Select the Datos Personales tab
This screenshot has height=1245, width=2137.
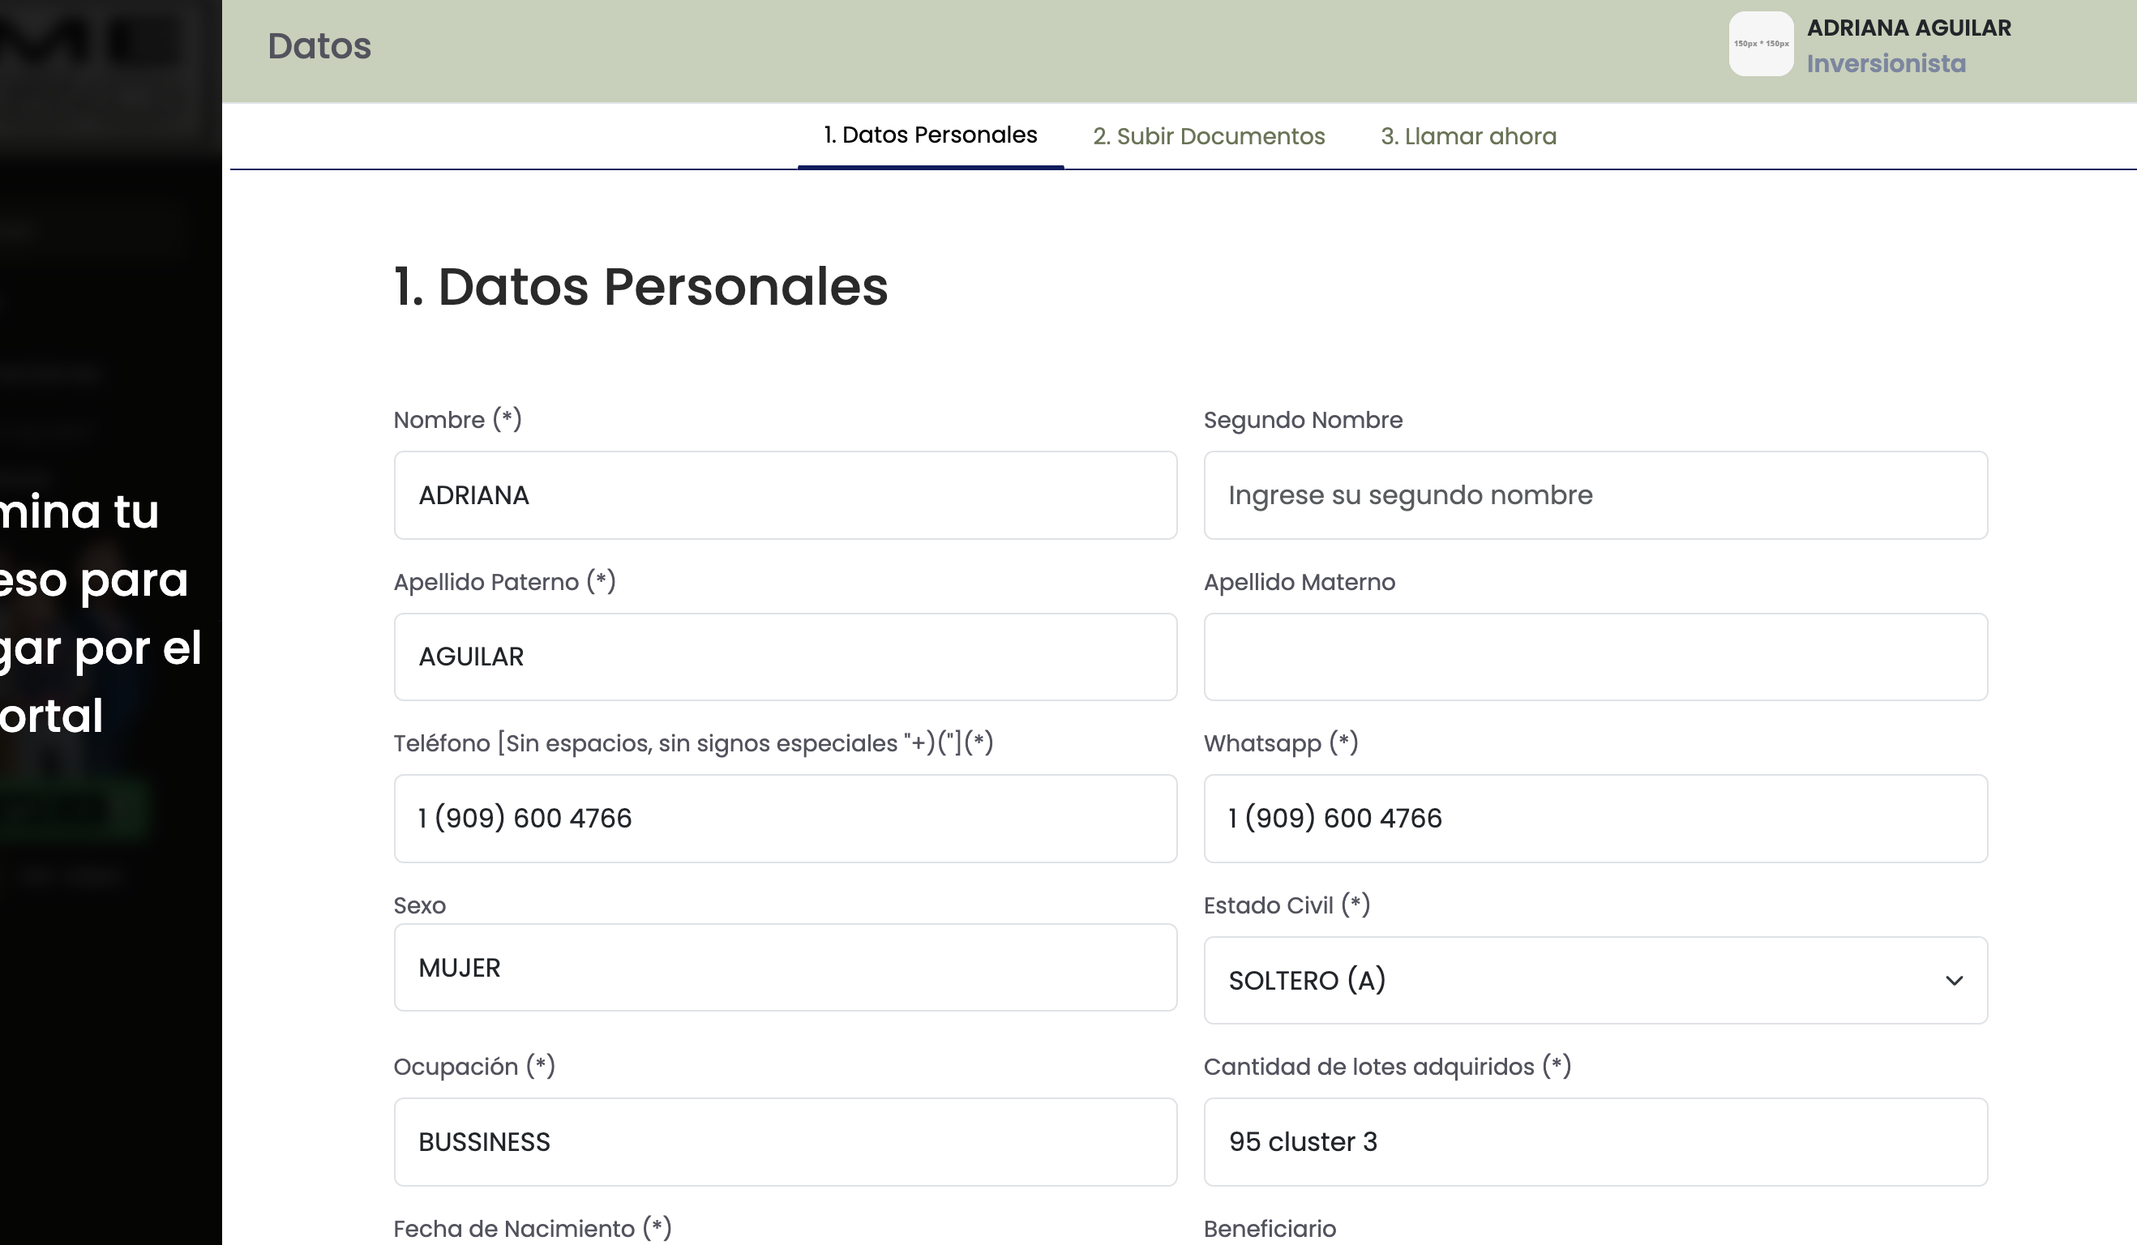click(x=930, y=135)
